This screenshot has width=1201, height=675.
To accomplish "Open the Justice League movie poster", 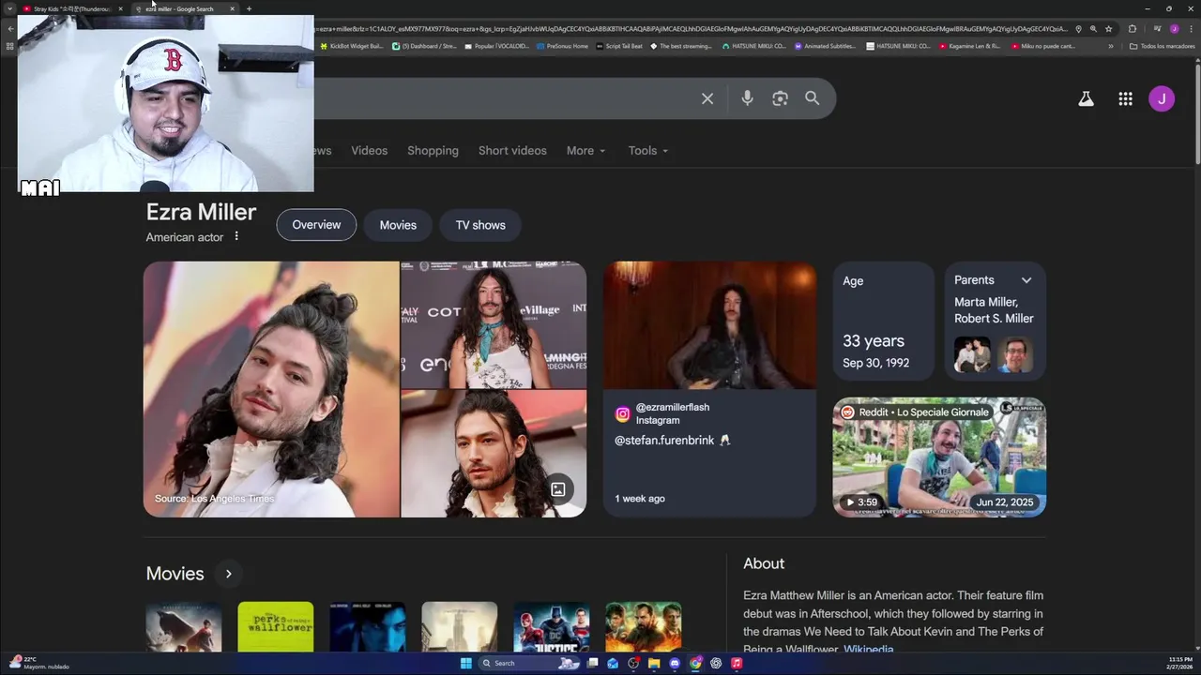I will (552, 626).
